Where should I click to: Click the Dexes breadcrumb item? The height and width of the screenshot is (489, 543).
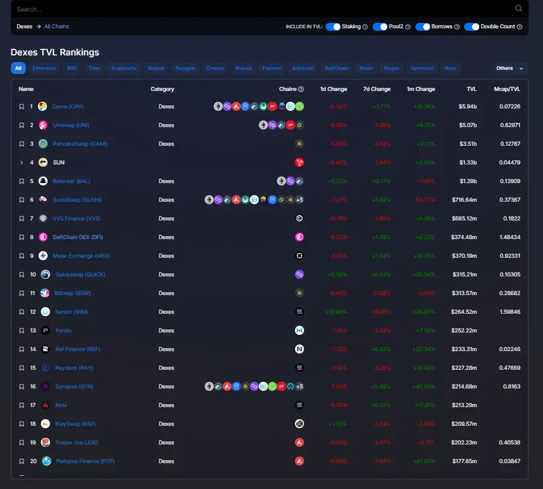[24, 26]
